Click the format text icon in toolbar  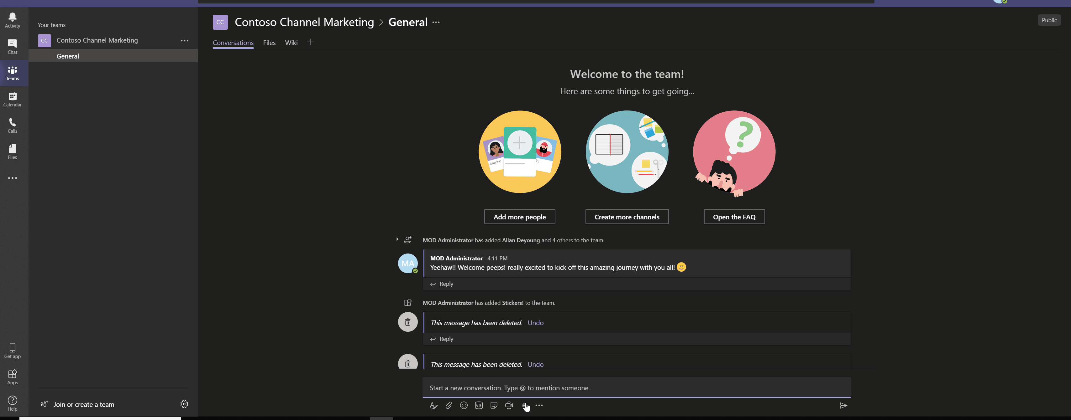[x=434, y=406]
